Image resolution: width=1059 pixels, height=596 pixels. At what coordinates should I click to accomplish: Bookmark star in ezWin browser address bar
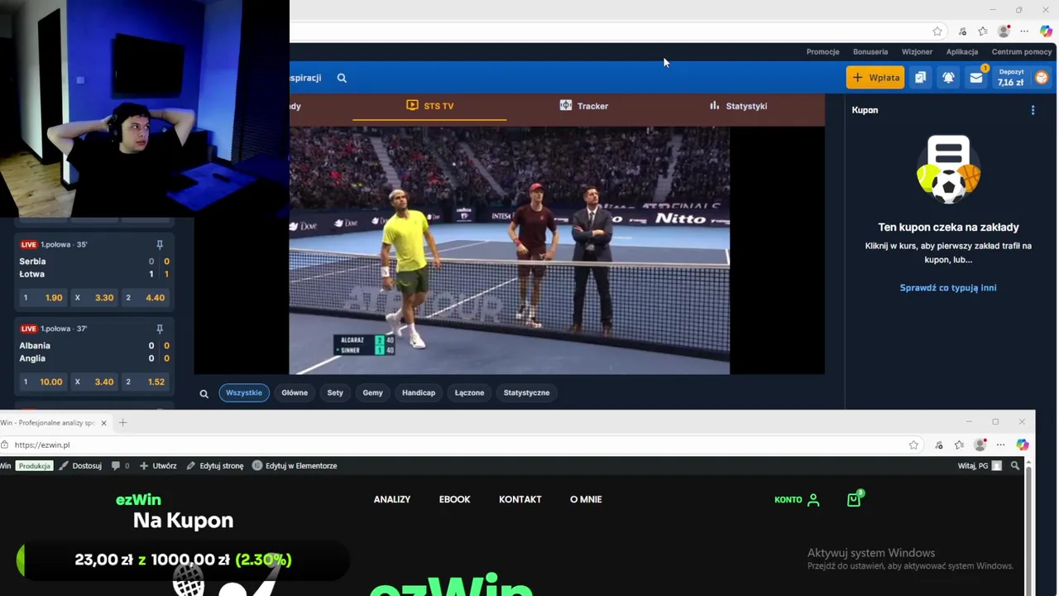pyautogui.click(x=913, y=445)
